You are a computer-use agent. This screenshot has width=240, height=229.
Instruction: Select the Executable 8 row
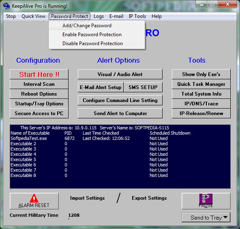click(x=120, y=175)
